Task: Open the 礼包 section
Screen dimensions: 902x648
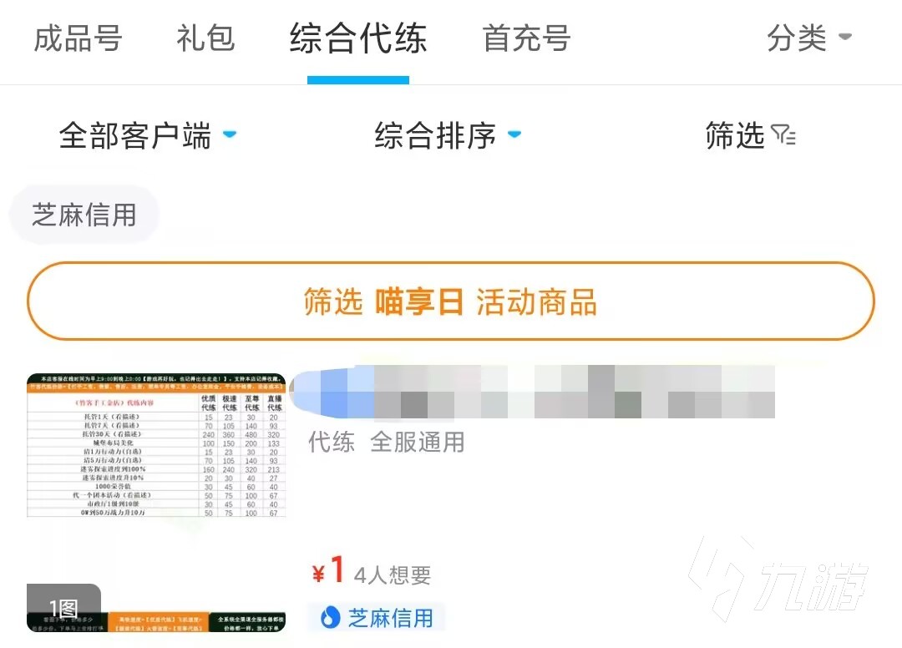Action: [205, 38]
